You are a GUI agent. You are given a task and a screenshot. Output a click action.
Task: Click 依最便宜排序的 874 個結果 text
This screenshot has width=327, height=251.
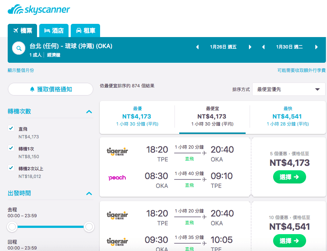click(127, 86)
